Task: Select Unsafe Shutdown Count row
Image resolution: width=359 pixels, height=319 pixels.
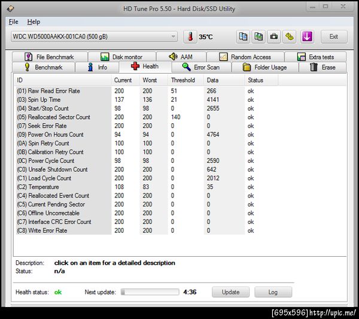Action: point(147,169)
